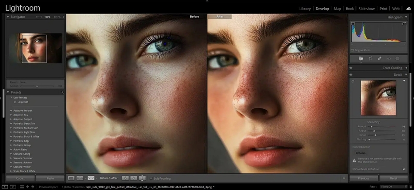The width and height of the screenshot is (414, 190).
Task: Collapse the Histogram panel
Action: tap(406, 17)
